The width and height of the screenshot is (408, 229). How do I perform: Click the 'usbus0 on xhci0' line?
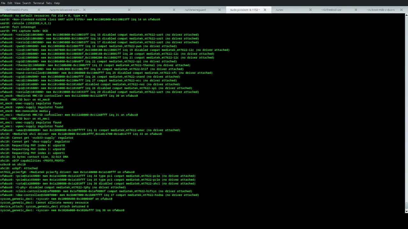(13, 164)
